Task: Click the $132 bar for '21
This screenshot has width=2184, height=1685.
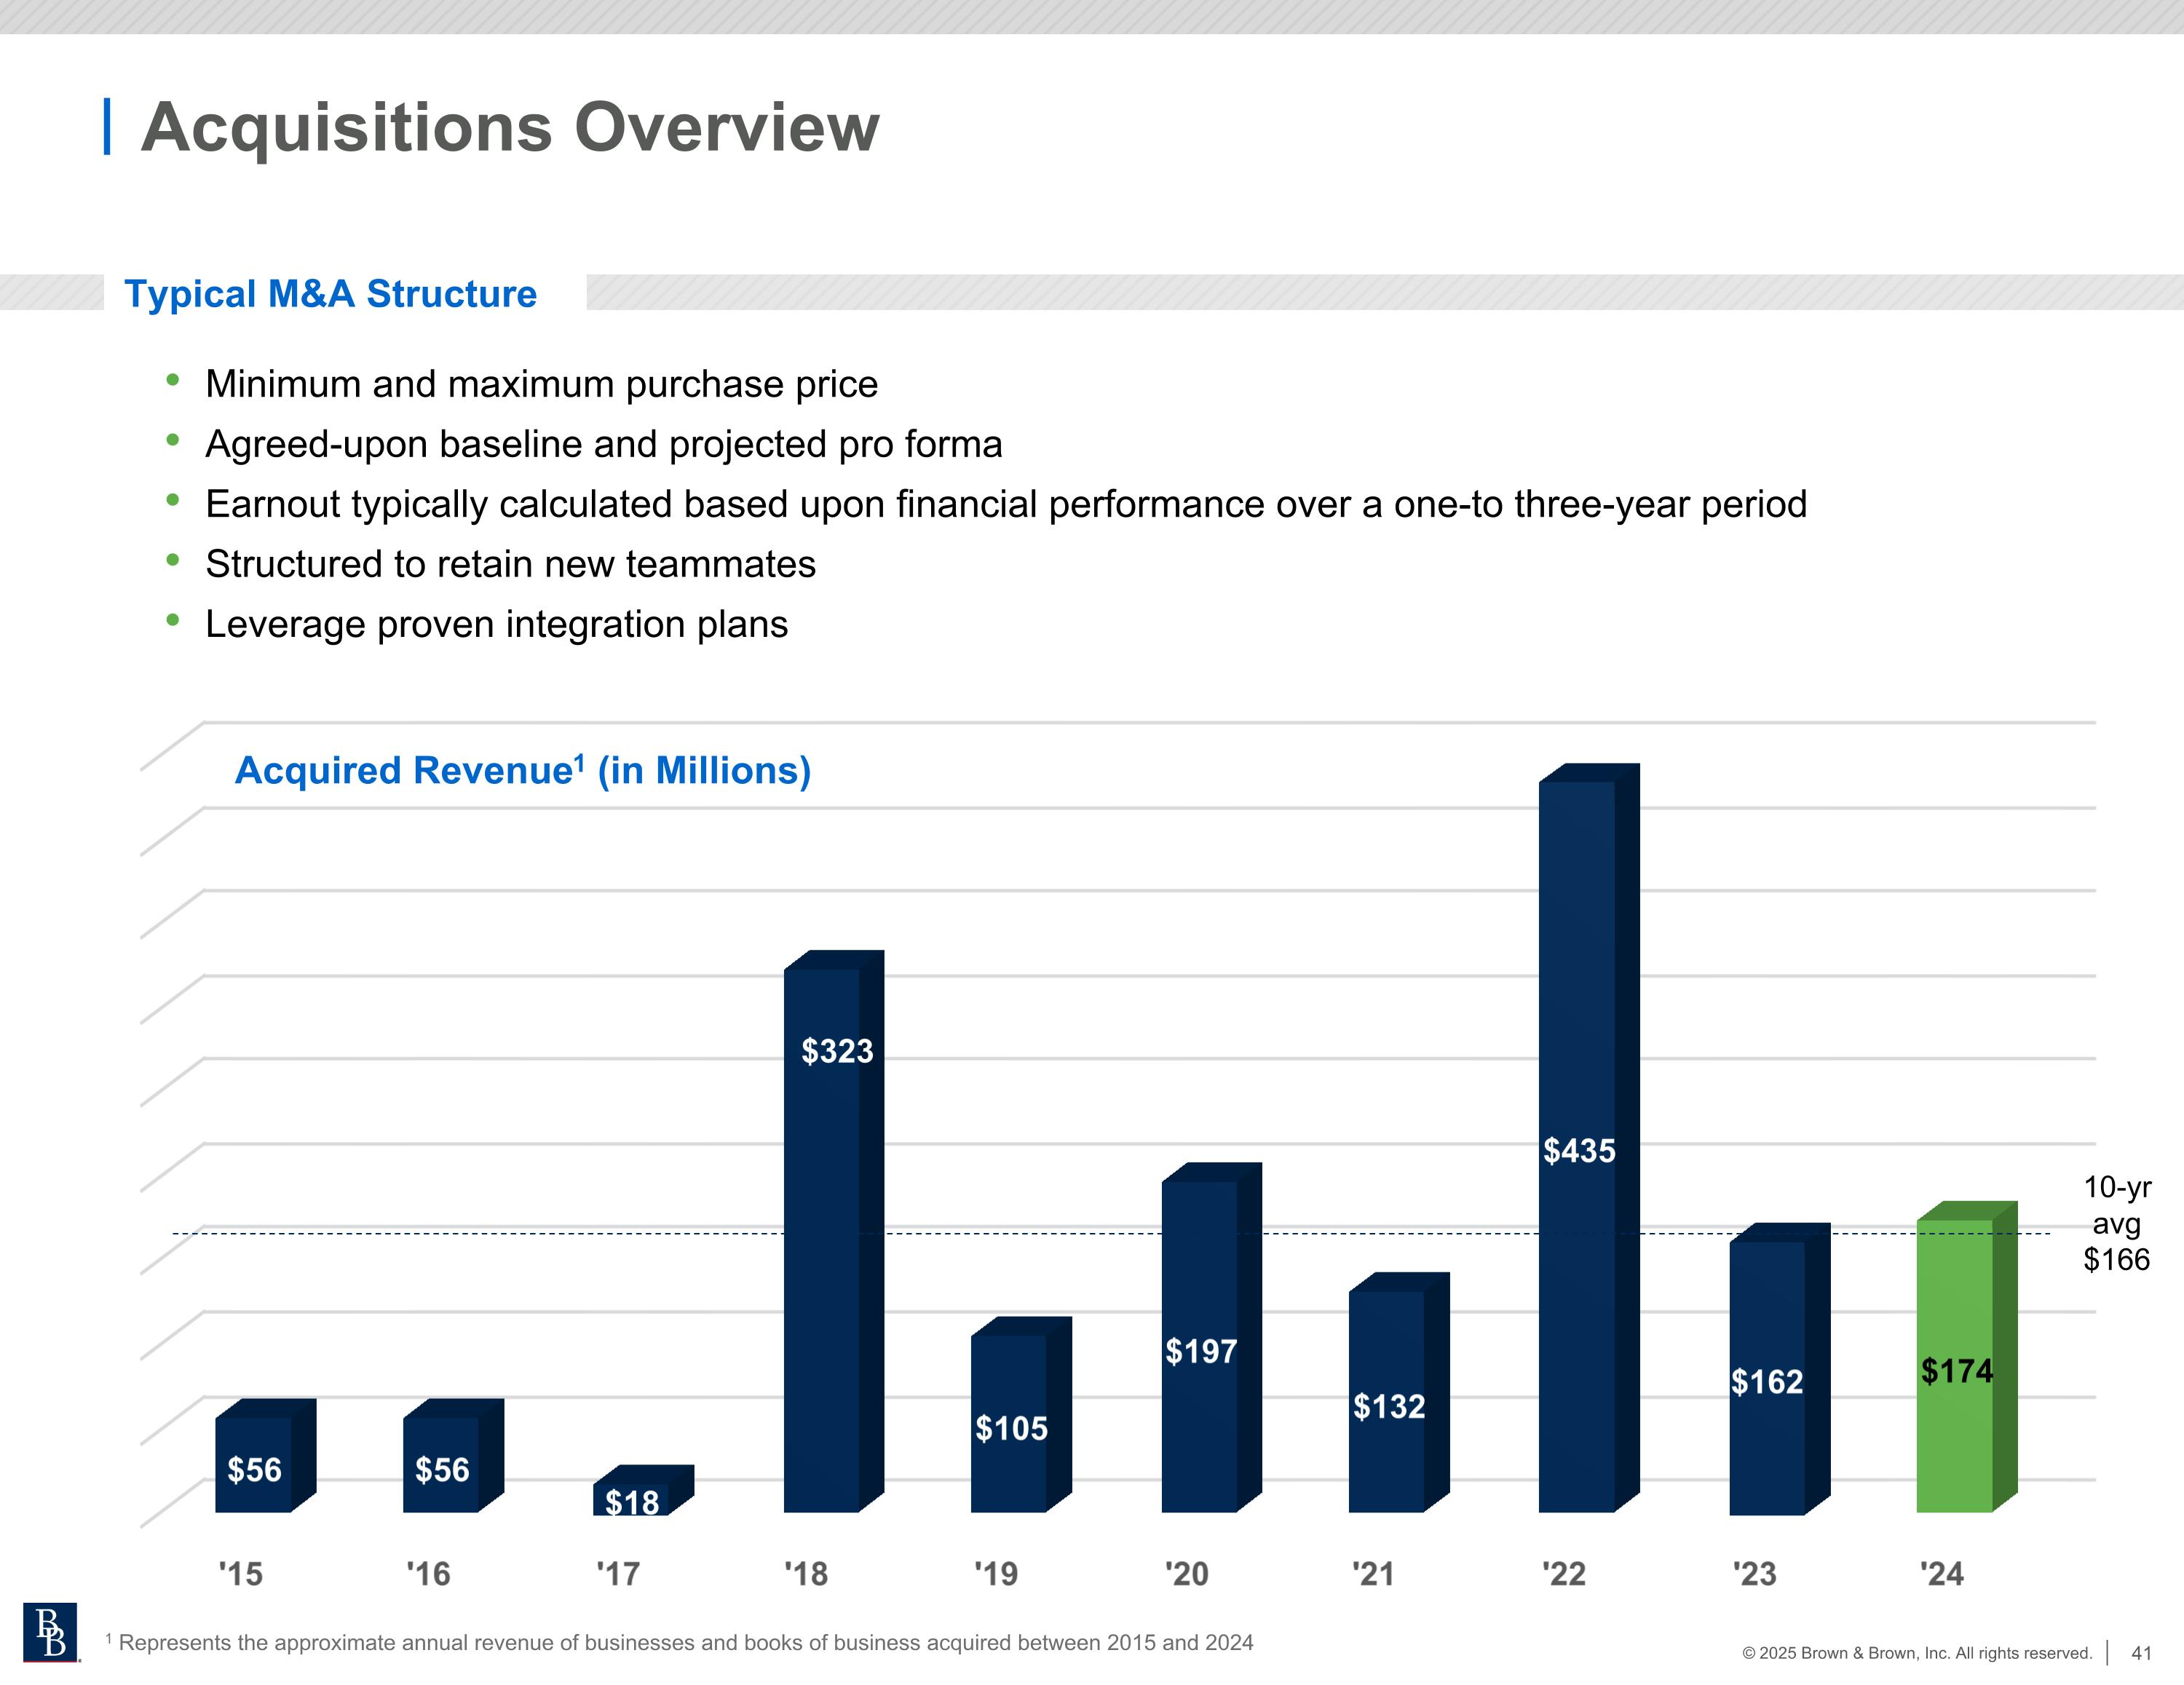Action: tap(1387, 1402)
